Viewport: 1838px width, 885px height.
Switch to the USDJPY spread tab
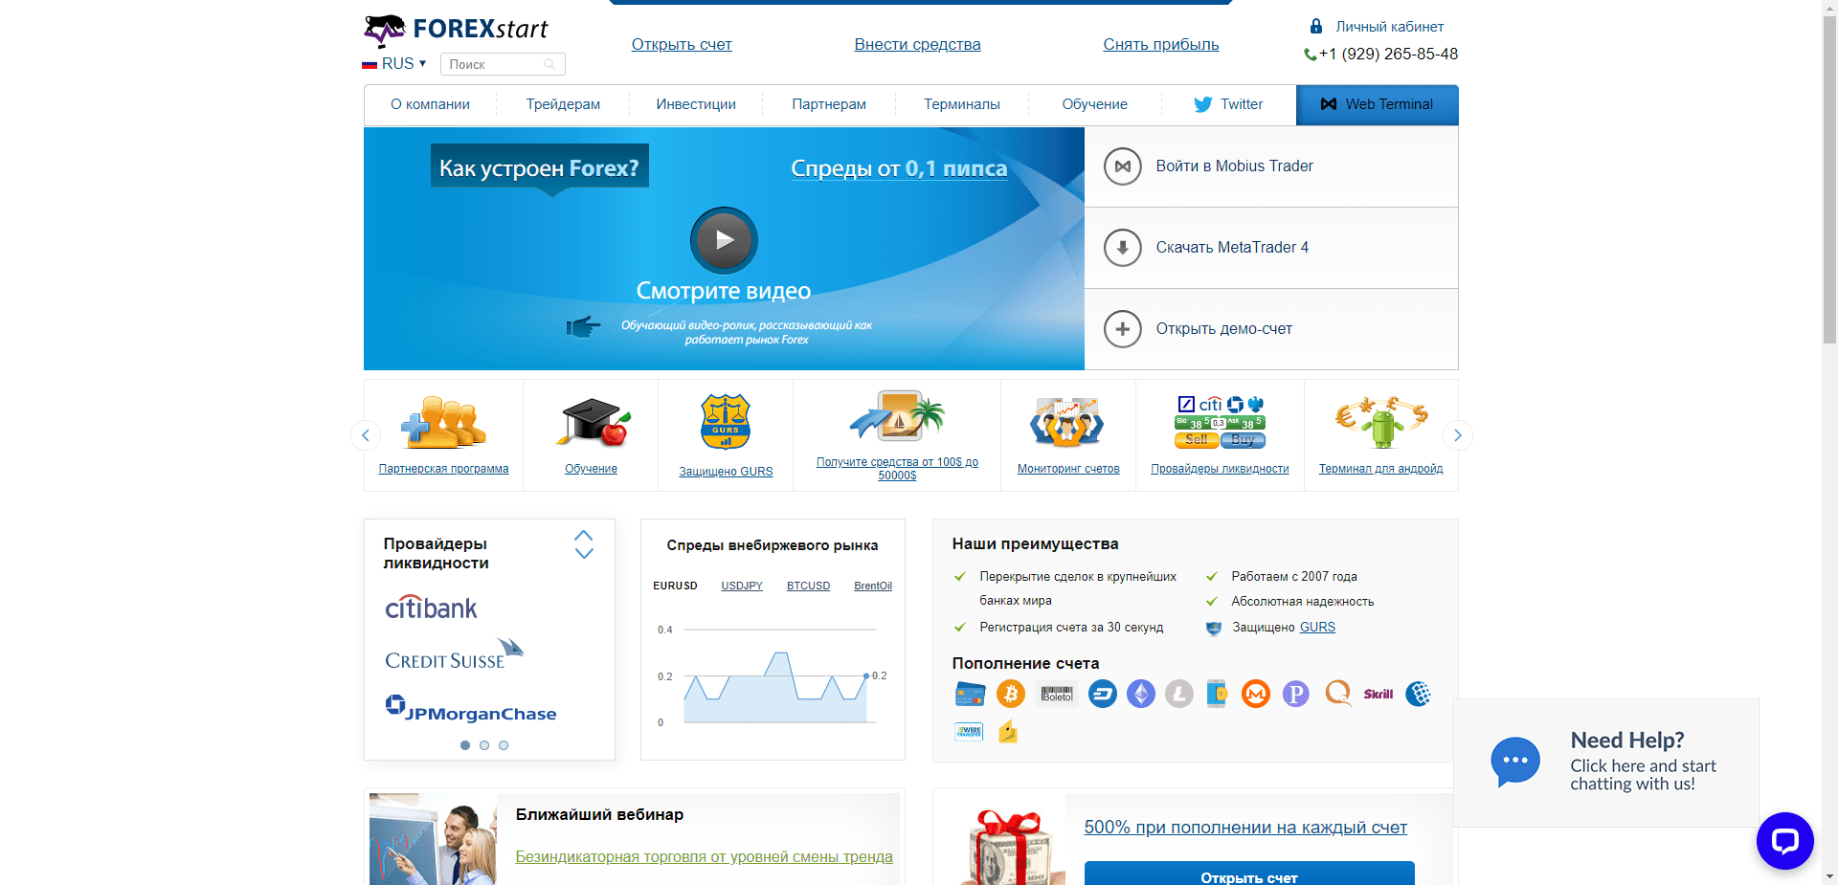pyautogui.click(x=741, y=586)
